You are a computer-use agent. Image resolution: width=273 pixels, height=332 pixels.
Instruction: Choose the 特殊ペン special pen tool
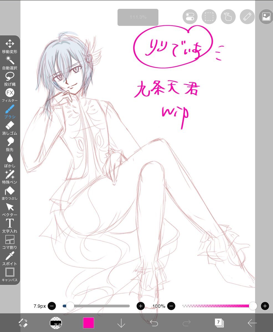(x=10, y=177)
